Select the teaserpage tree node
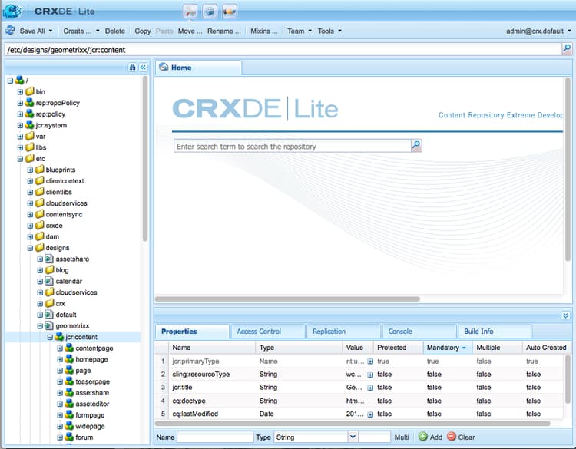This screenshot has width=576, height=449. (93, 381)
